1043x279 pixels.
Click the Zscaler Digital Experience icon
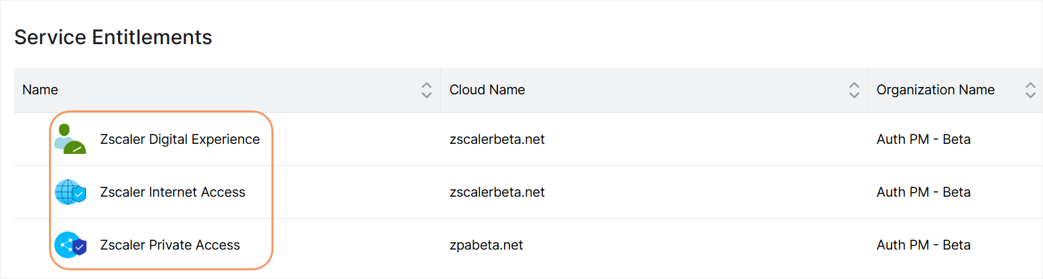pos(70,139)
